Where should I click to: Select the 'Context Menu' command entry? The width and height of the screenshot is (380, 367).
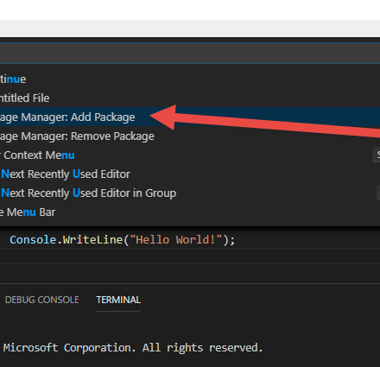coord(190,155)
